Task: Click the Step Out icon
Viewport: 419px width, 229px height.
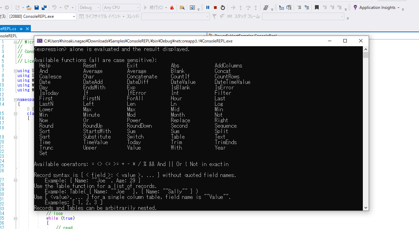Action: (256, 8)
